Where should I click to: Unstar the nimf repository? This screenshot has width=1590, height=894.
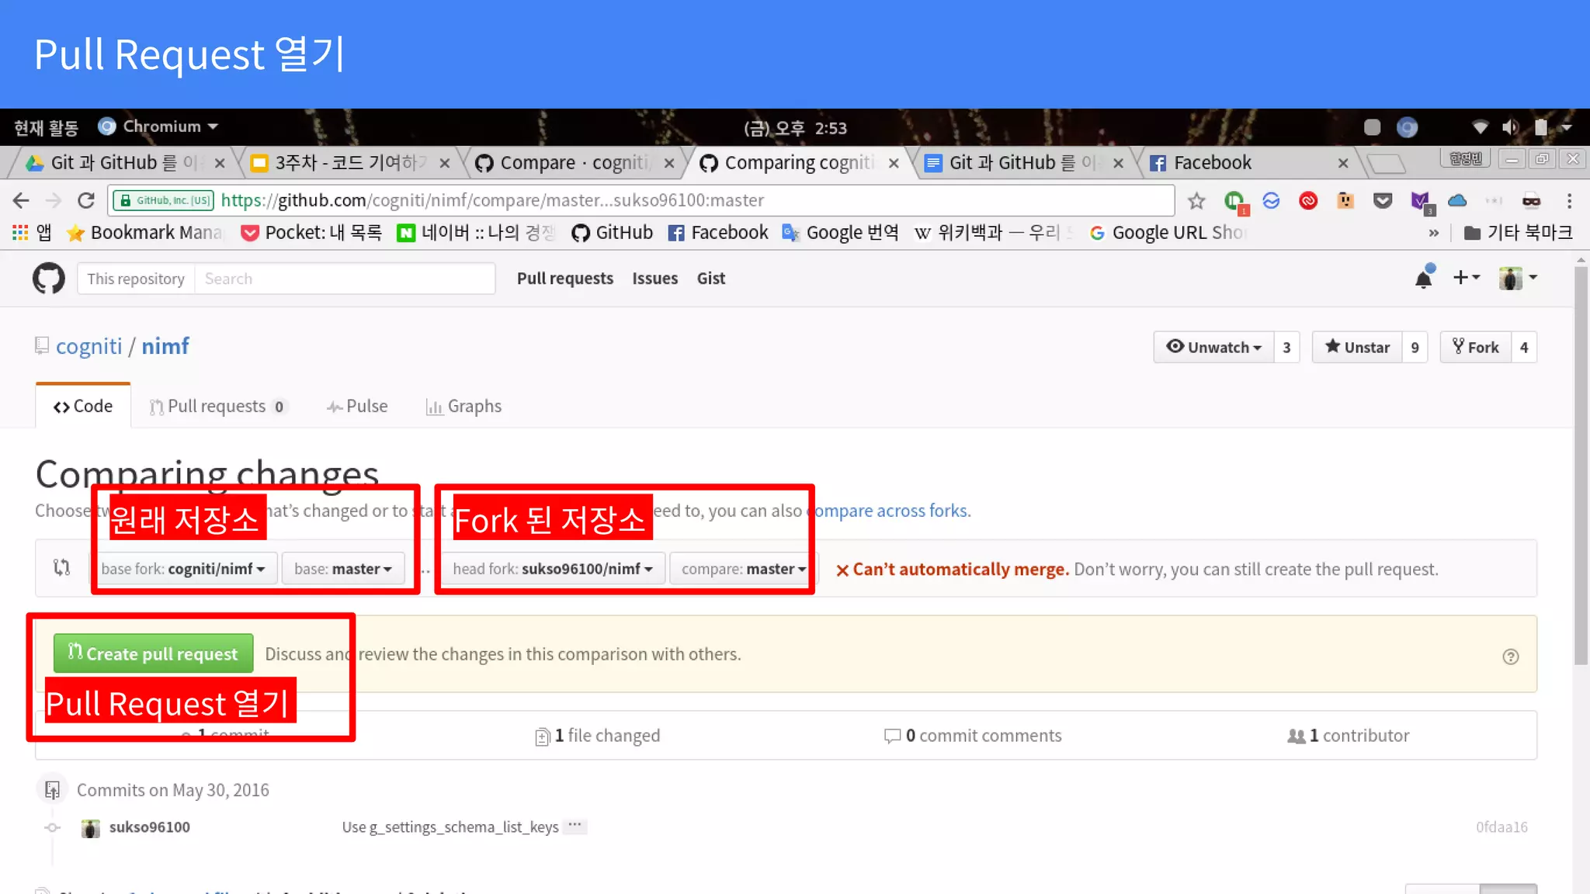[x=1357, y=348]
